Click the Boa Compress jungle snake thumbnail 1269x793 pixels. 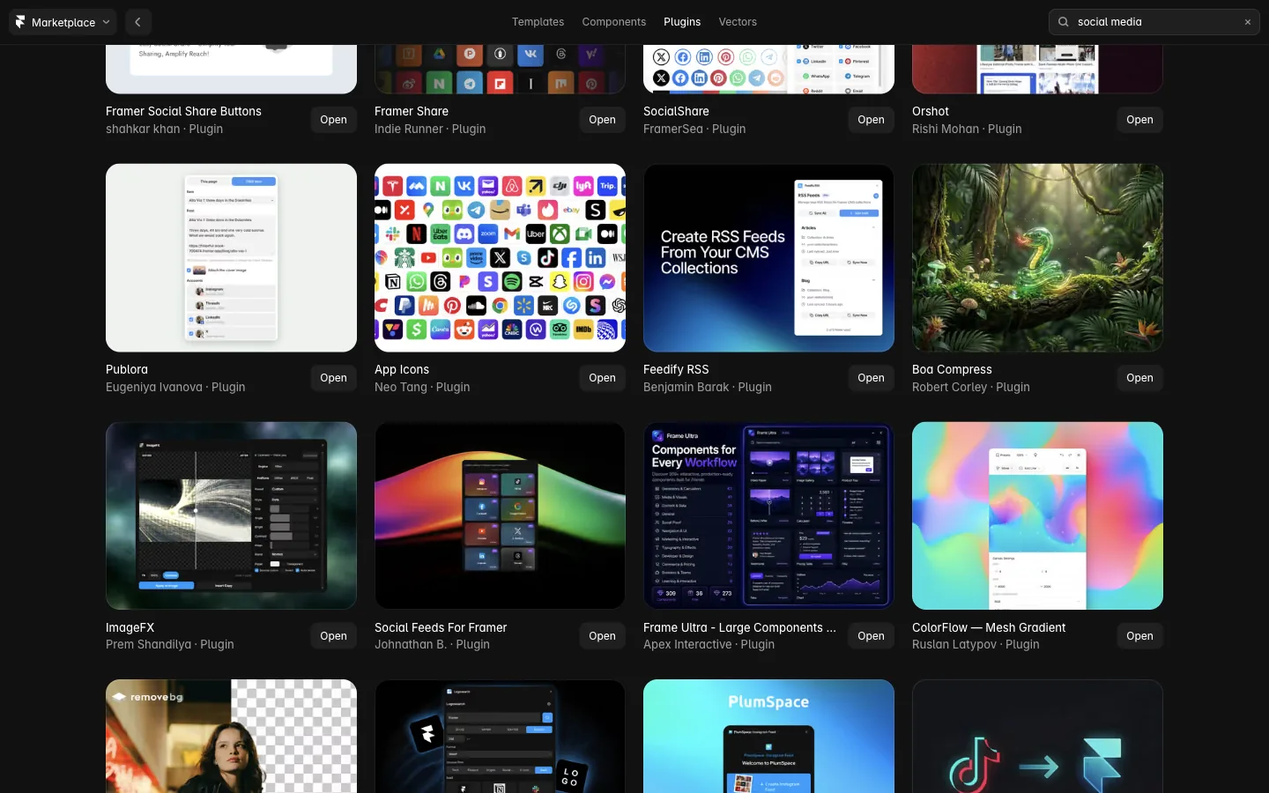click(1037, 258)
